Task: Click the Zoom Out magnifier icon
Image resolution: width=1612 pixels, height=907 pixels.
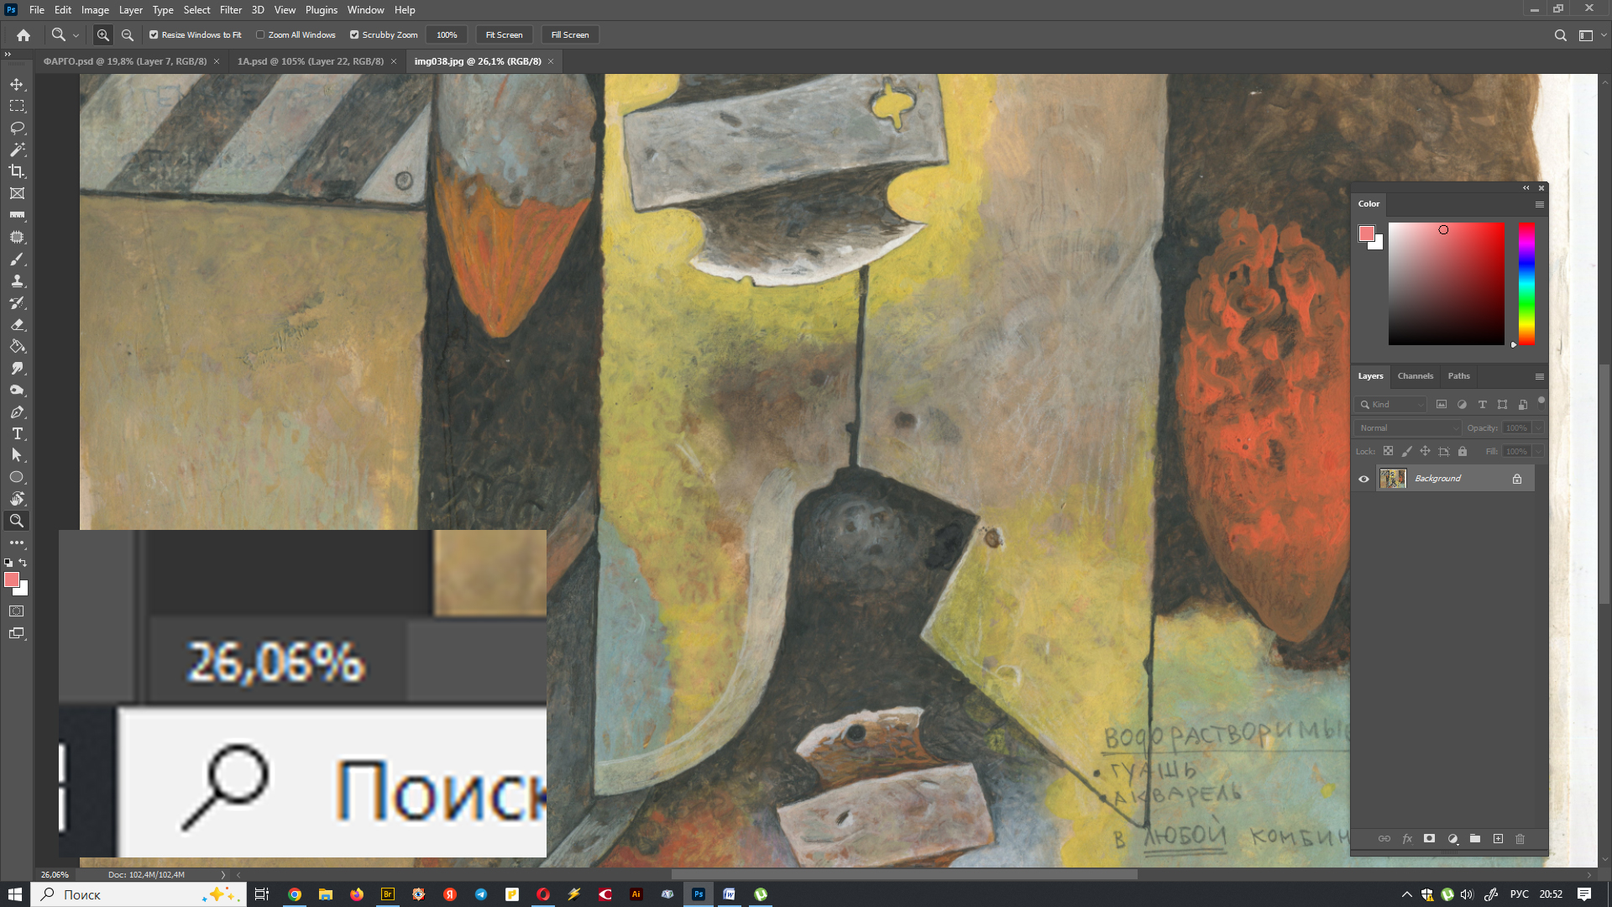Action: pos(128,35)
